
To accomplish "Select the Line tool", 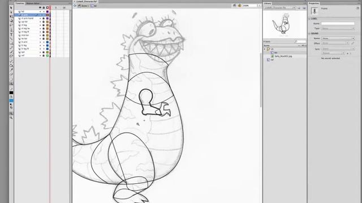I will point(11,39).
